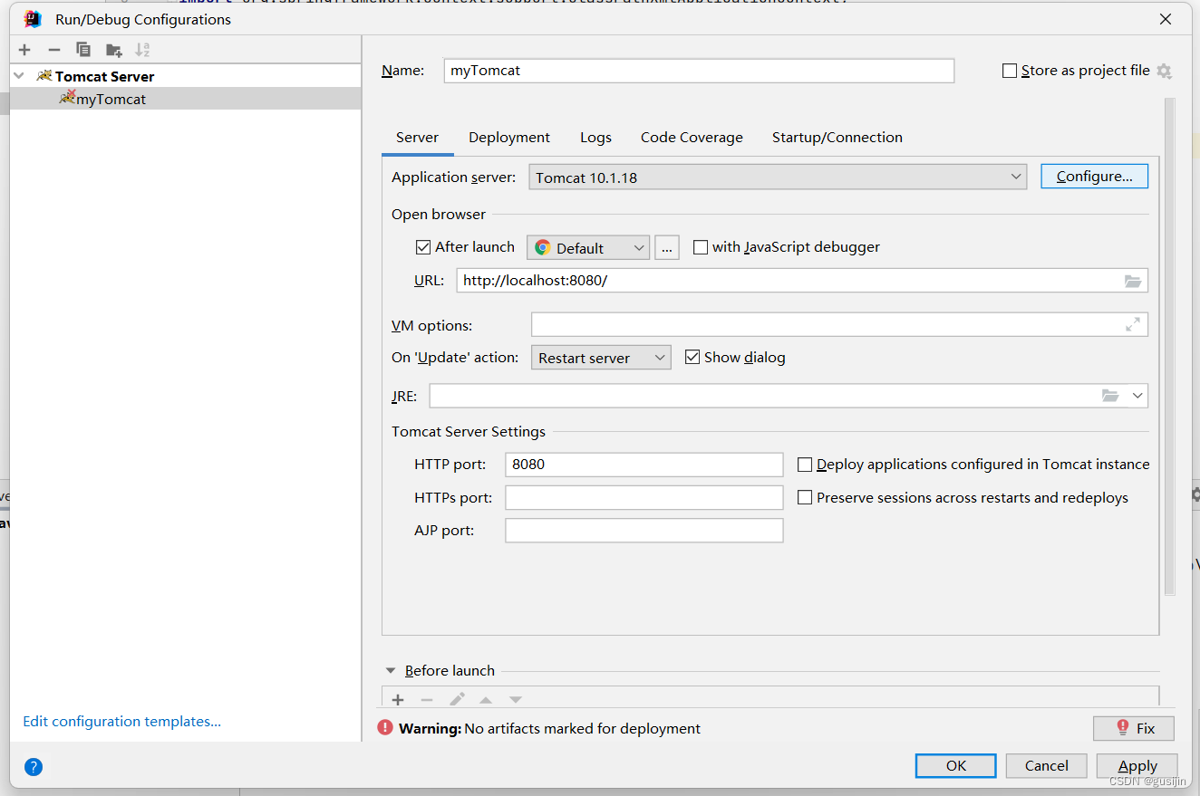Collapse Tomcat Server tree node
The image size is (1200, 796).
[x=19, y=76]
